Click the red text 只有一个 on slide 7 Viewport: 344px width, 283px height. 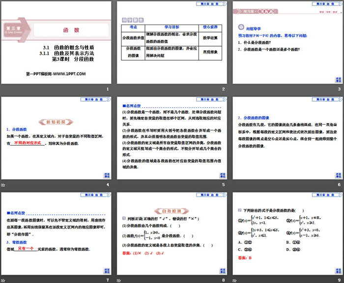pyautogui.click(x=26, y=248)
